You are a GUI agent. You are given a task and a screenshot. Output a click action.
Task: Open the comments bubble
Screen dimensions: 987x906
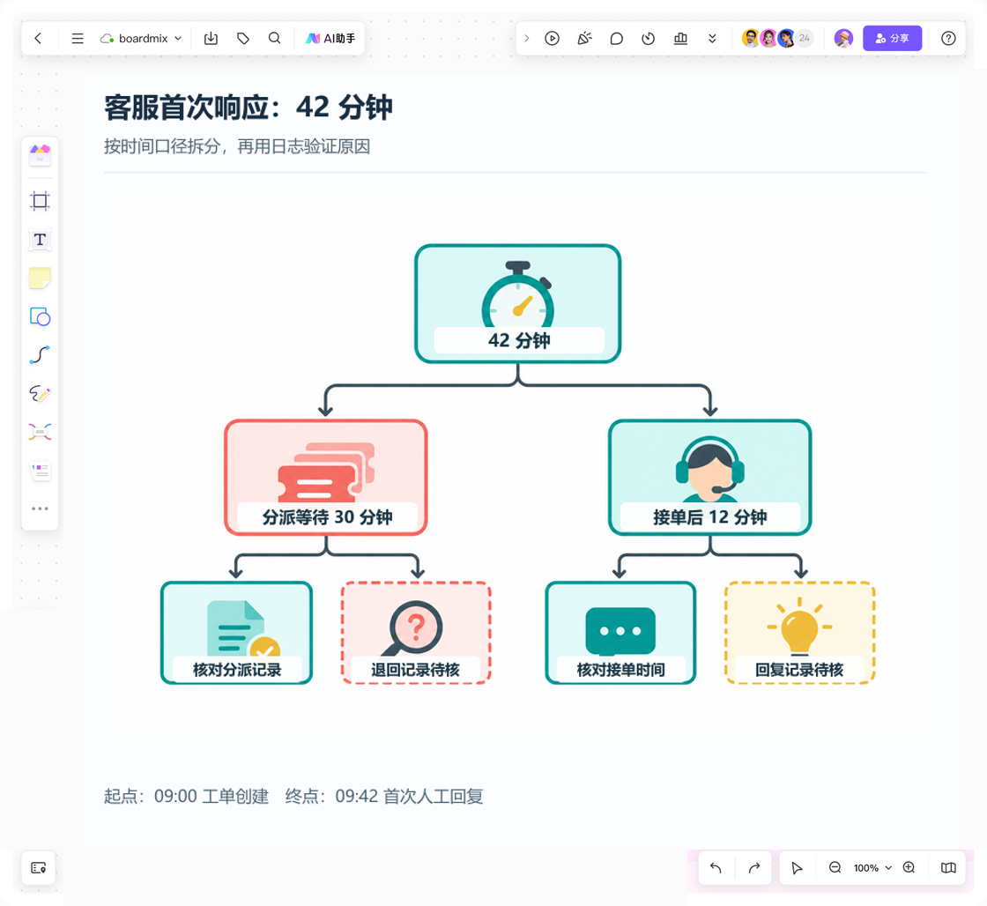[616, 39]
